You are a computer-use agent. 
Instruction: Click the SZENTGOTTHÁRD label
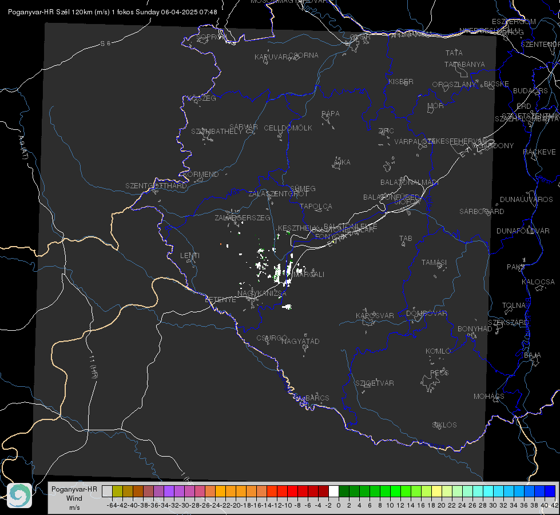coord(156,186)
